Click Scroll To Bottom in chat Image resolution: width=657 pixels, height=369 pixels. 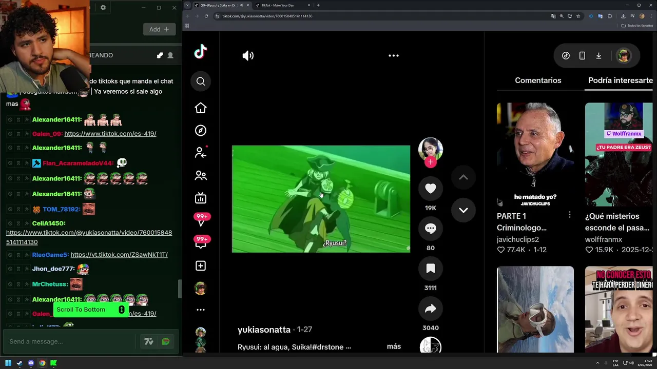[90, 310]
